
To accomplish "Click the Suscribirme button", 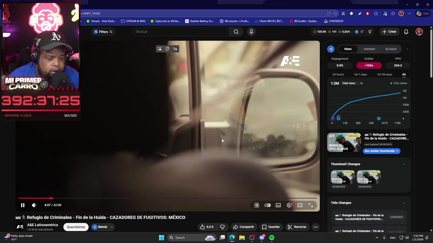I will coord(76,227).
